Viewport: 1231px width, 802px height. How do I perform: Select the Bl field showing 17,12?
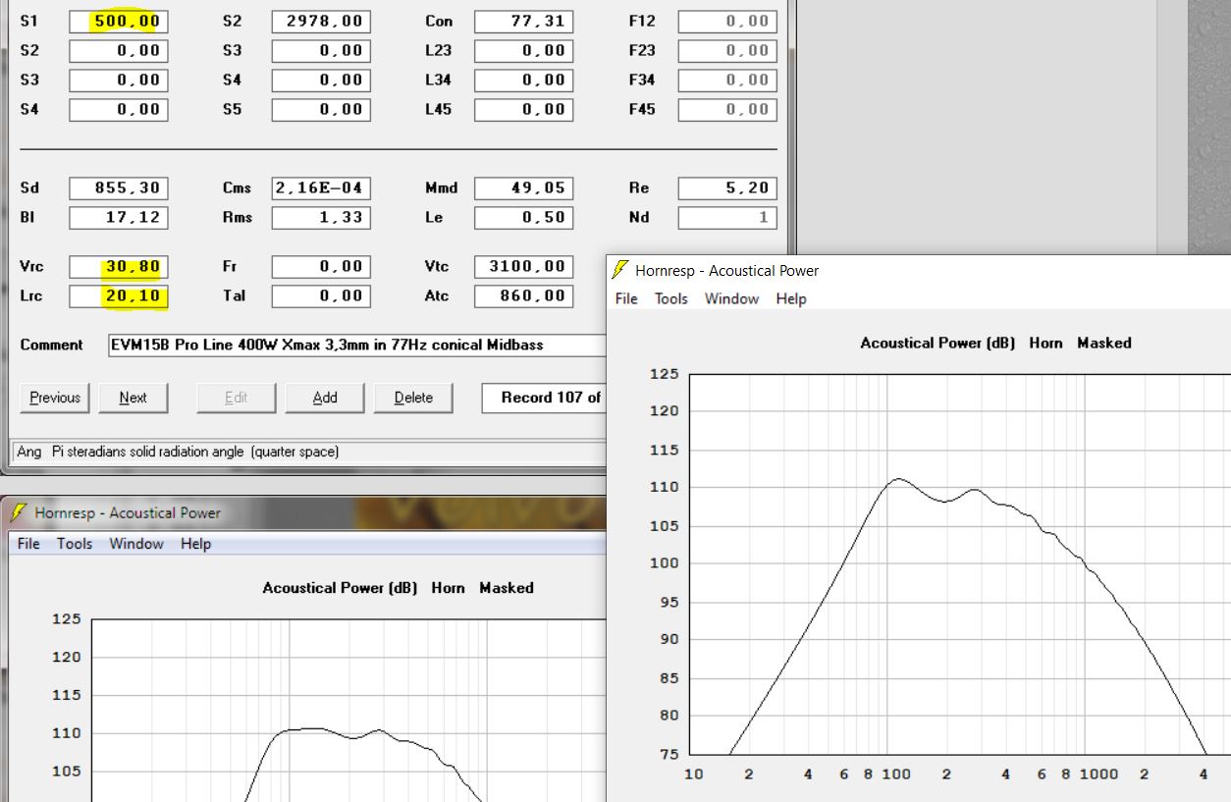119,218
